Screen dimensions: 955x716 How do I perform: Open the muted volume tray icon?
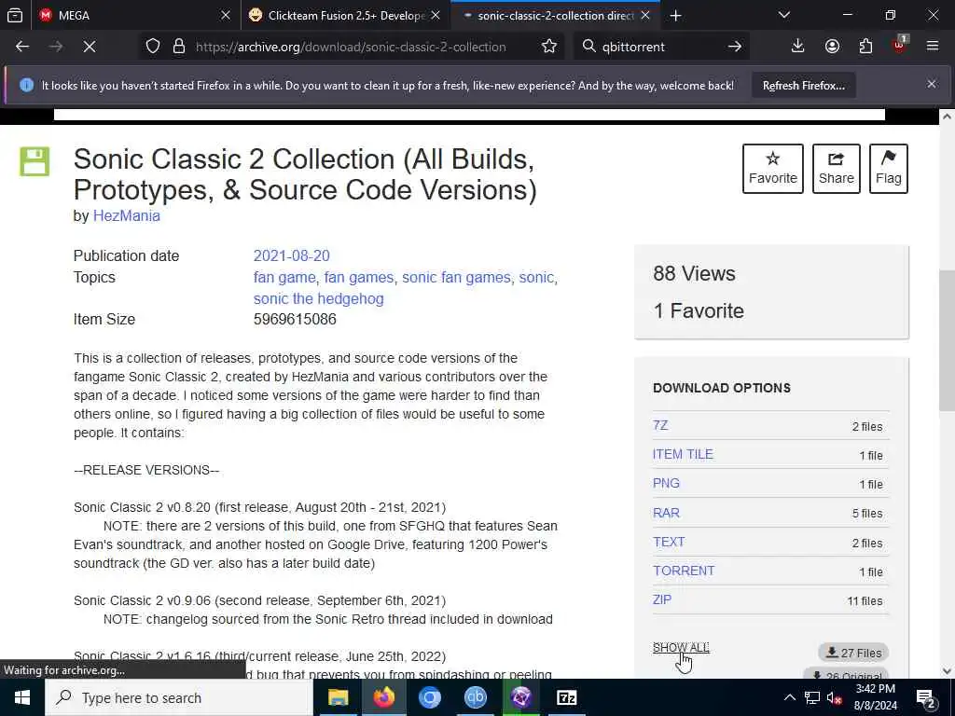point(835,697)
